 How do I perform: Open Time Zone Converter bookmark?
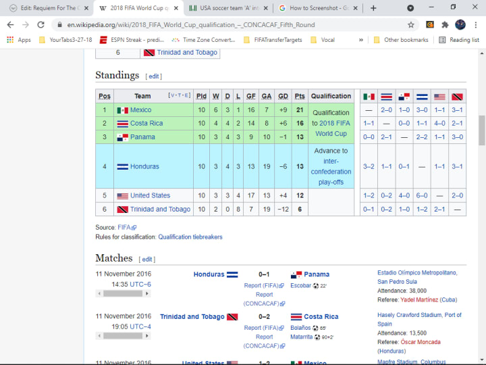point(204,40)
